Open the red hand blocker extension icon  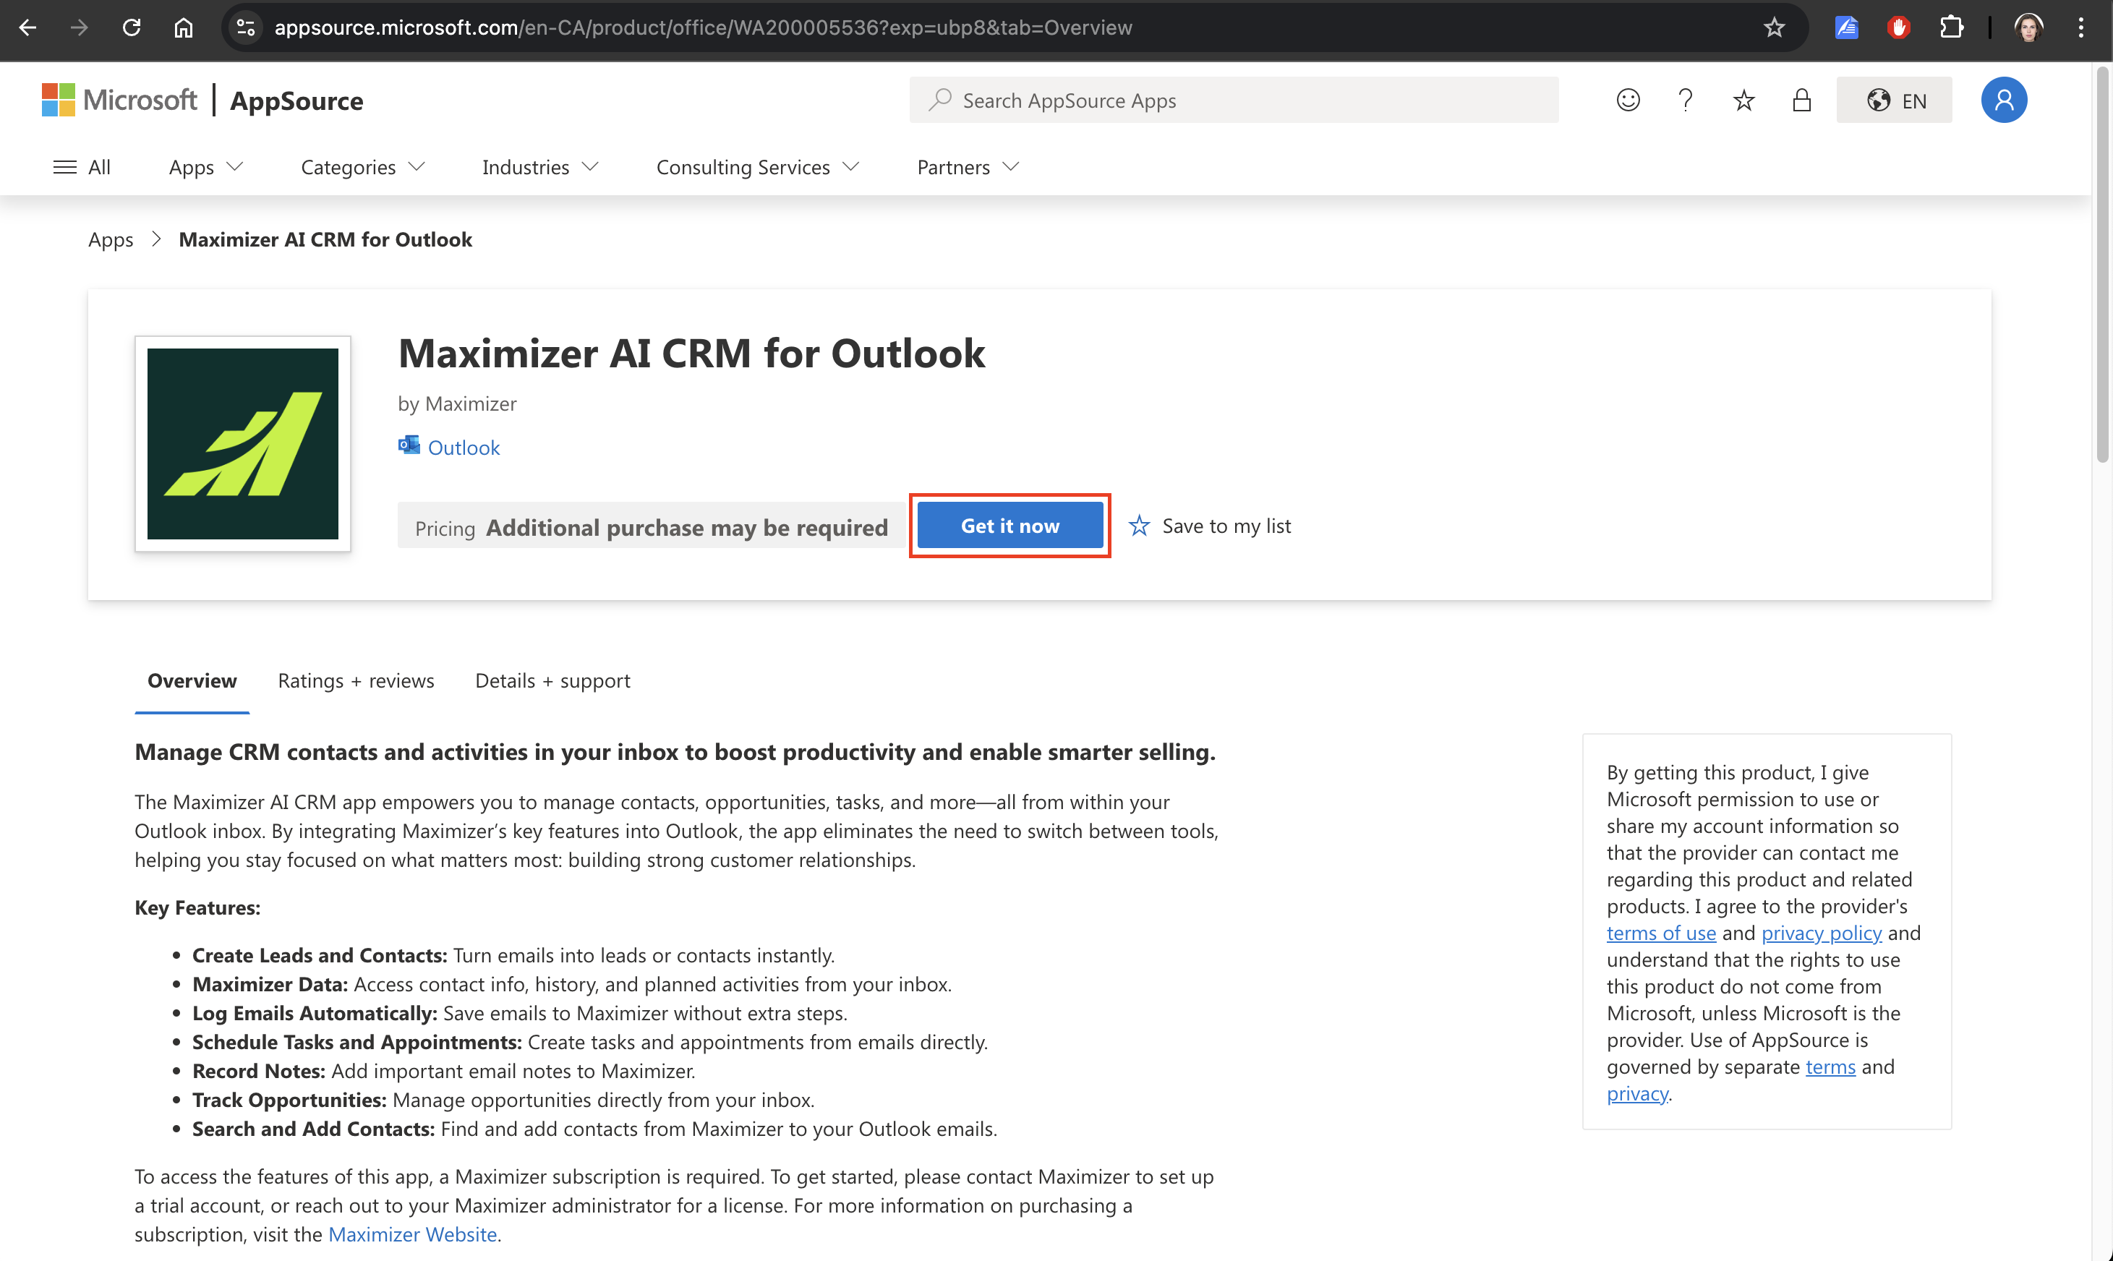click(x=1898, y=27)
